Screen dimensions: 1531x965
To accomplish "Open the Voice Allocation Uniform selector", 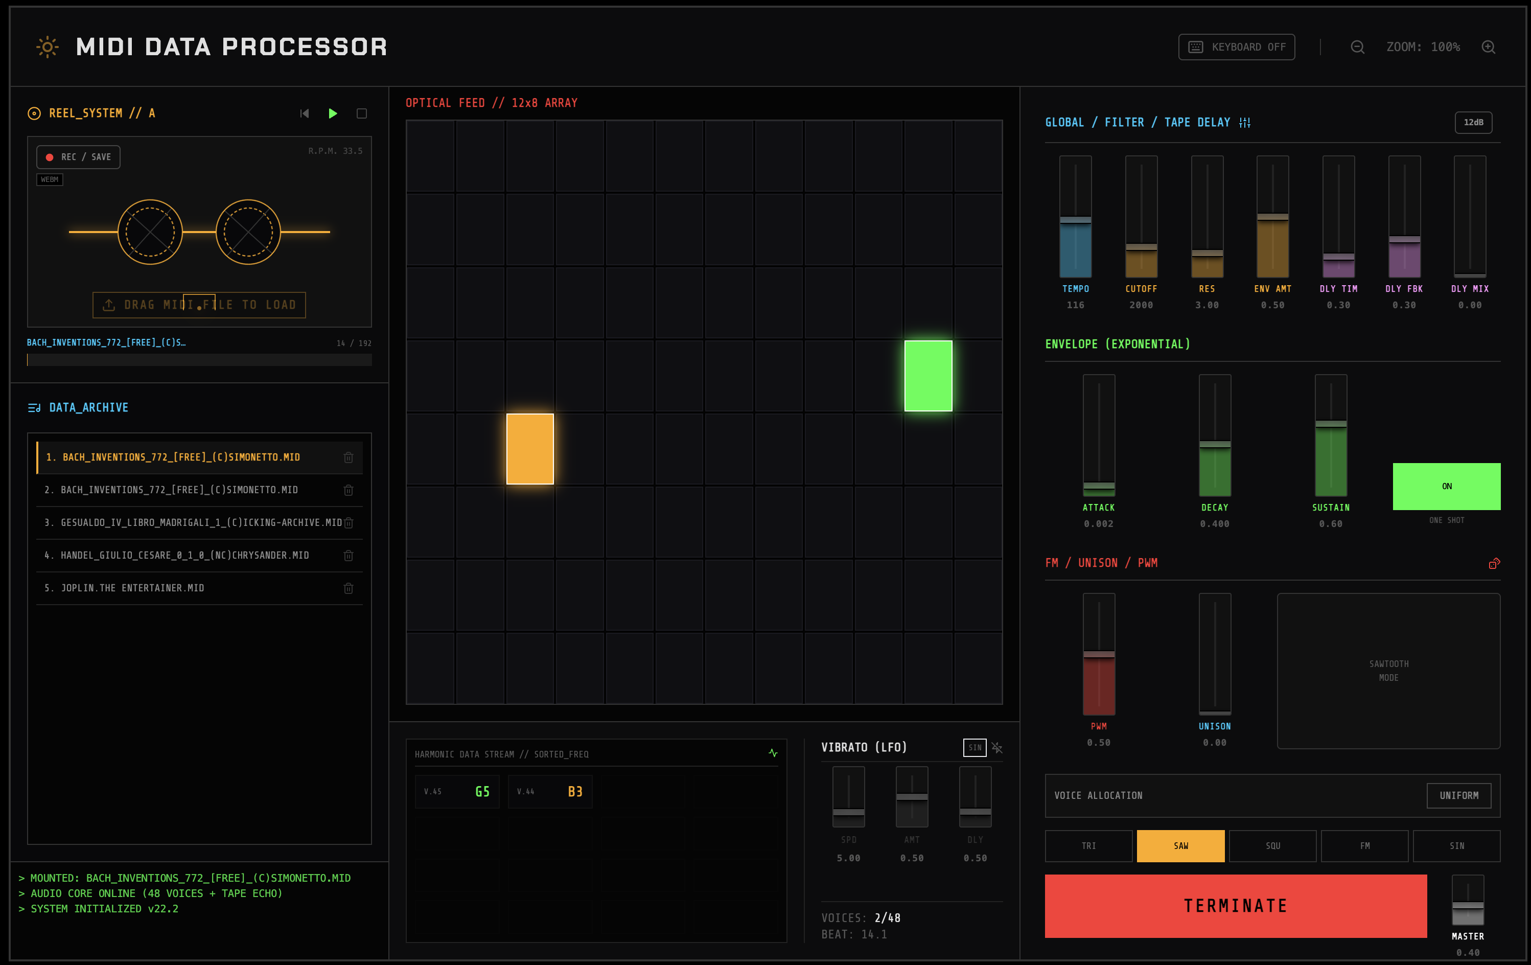I will (1458, 796).
